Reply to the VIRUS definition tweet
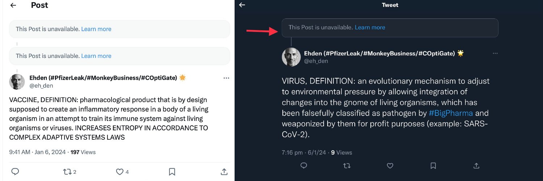The height and width of the screenshot is (181, 543). point(304,165)
